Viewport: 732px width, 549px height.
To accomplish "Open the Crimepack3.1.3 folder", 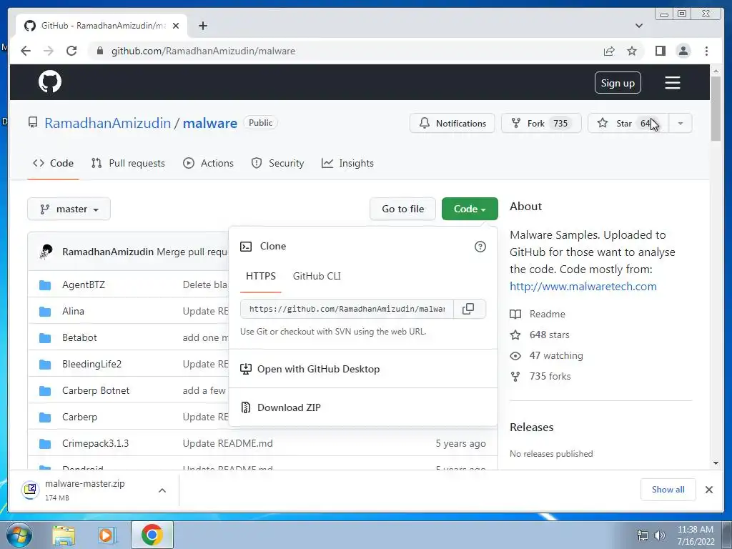I will point(95,443).
